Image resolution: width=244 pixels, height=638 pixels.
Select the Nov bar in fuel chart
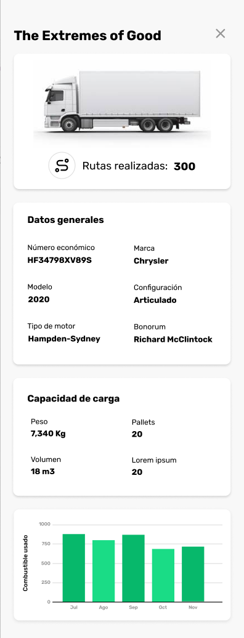coord(193,574)
